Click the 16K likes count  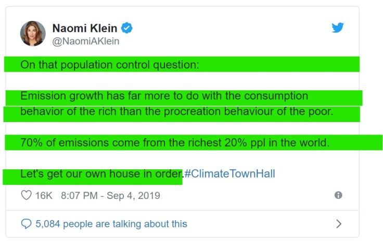(x=44, y=196)
